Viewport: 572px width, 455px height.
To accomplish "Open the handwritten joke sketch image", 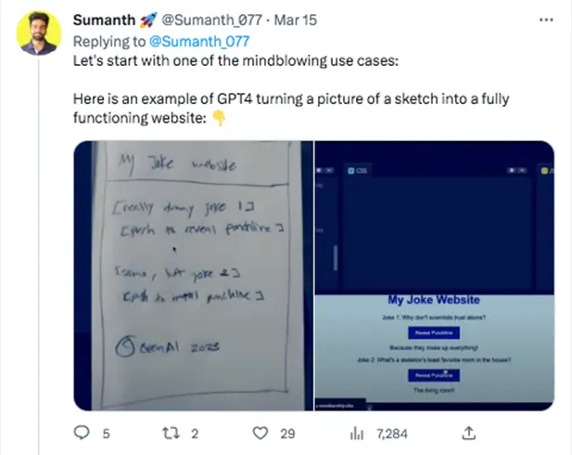I will [x=193, y=275].
